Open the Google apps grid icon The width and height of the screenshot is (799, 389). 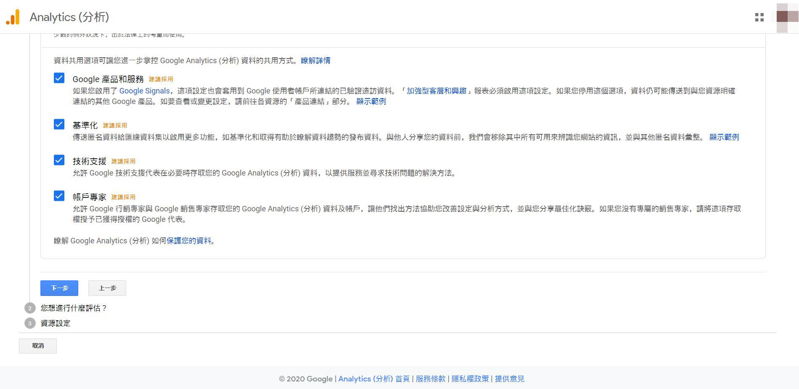pyautogui.click(x=759, y=17)
